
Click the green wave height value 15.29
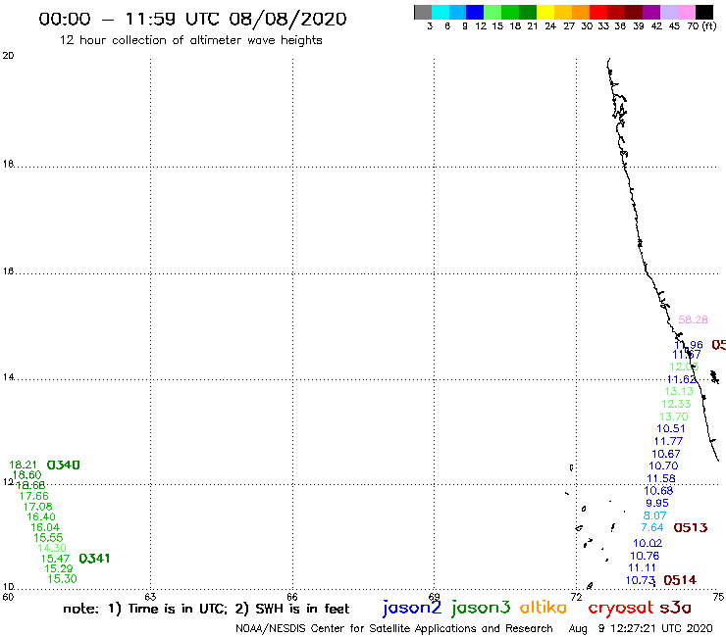(x=58, y=568)
